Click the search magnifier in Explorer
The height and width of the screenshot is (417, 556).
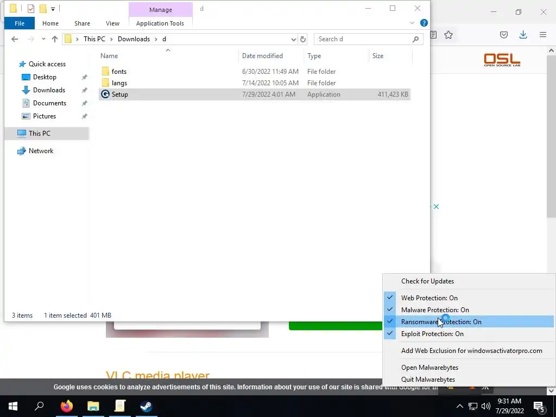[415, 39]
